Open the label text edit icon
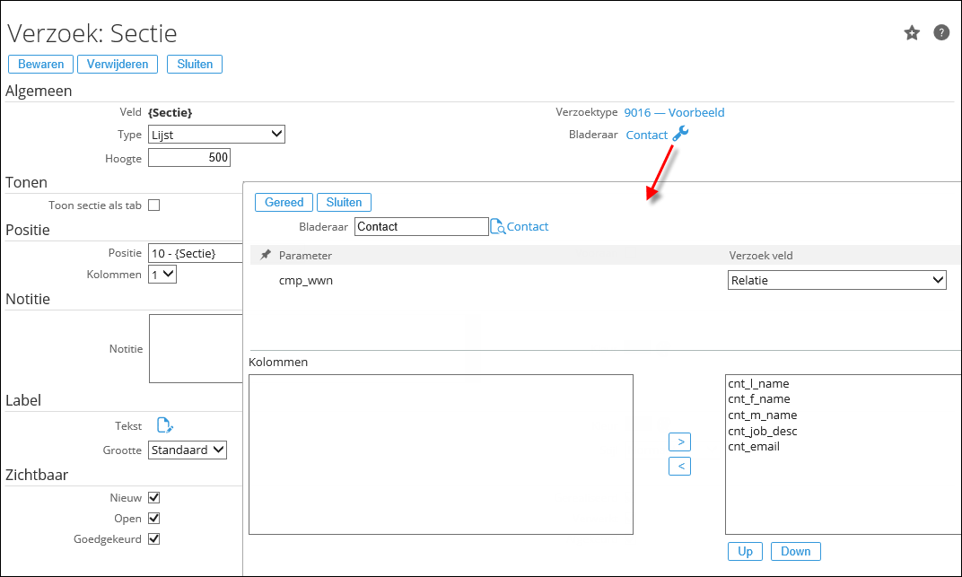Viewport: 962px width, 577px height. [164, 425]
